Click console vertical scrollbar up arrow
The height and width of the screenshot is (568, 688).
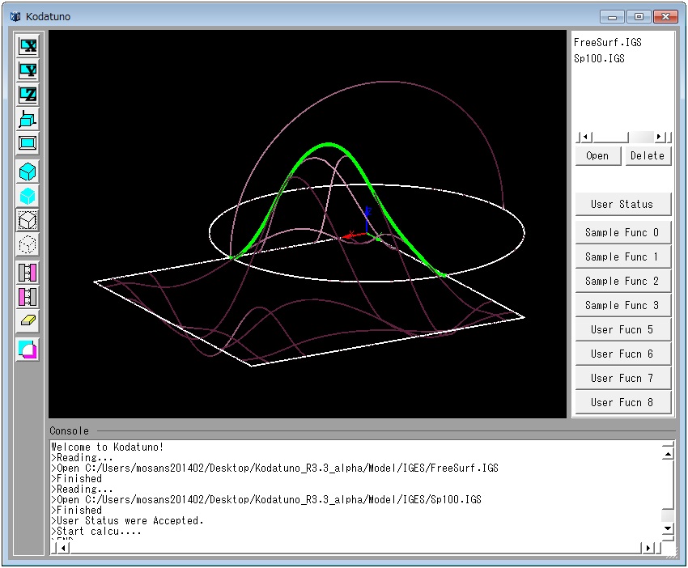(668, 454)
